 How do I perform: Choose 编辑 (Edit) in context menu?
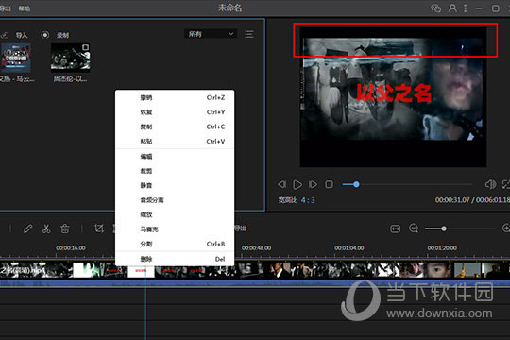pos(175,157)
